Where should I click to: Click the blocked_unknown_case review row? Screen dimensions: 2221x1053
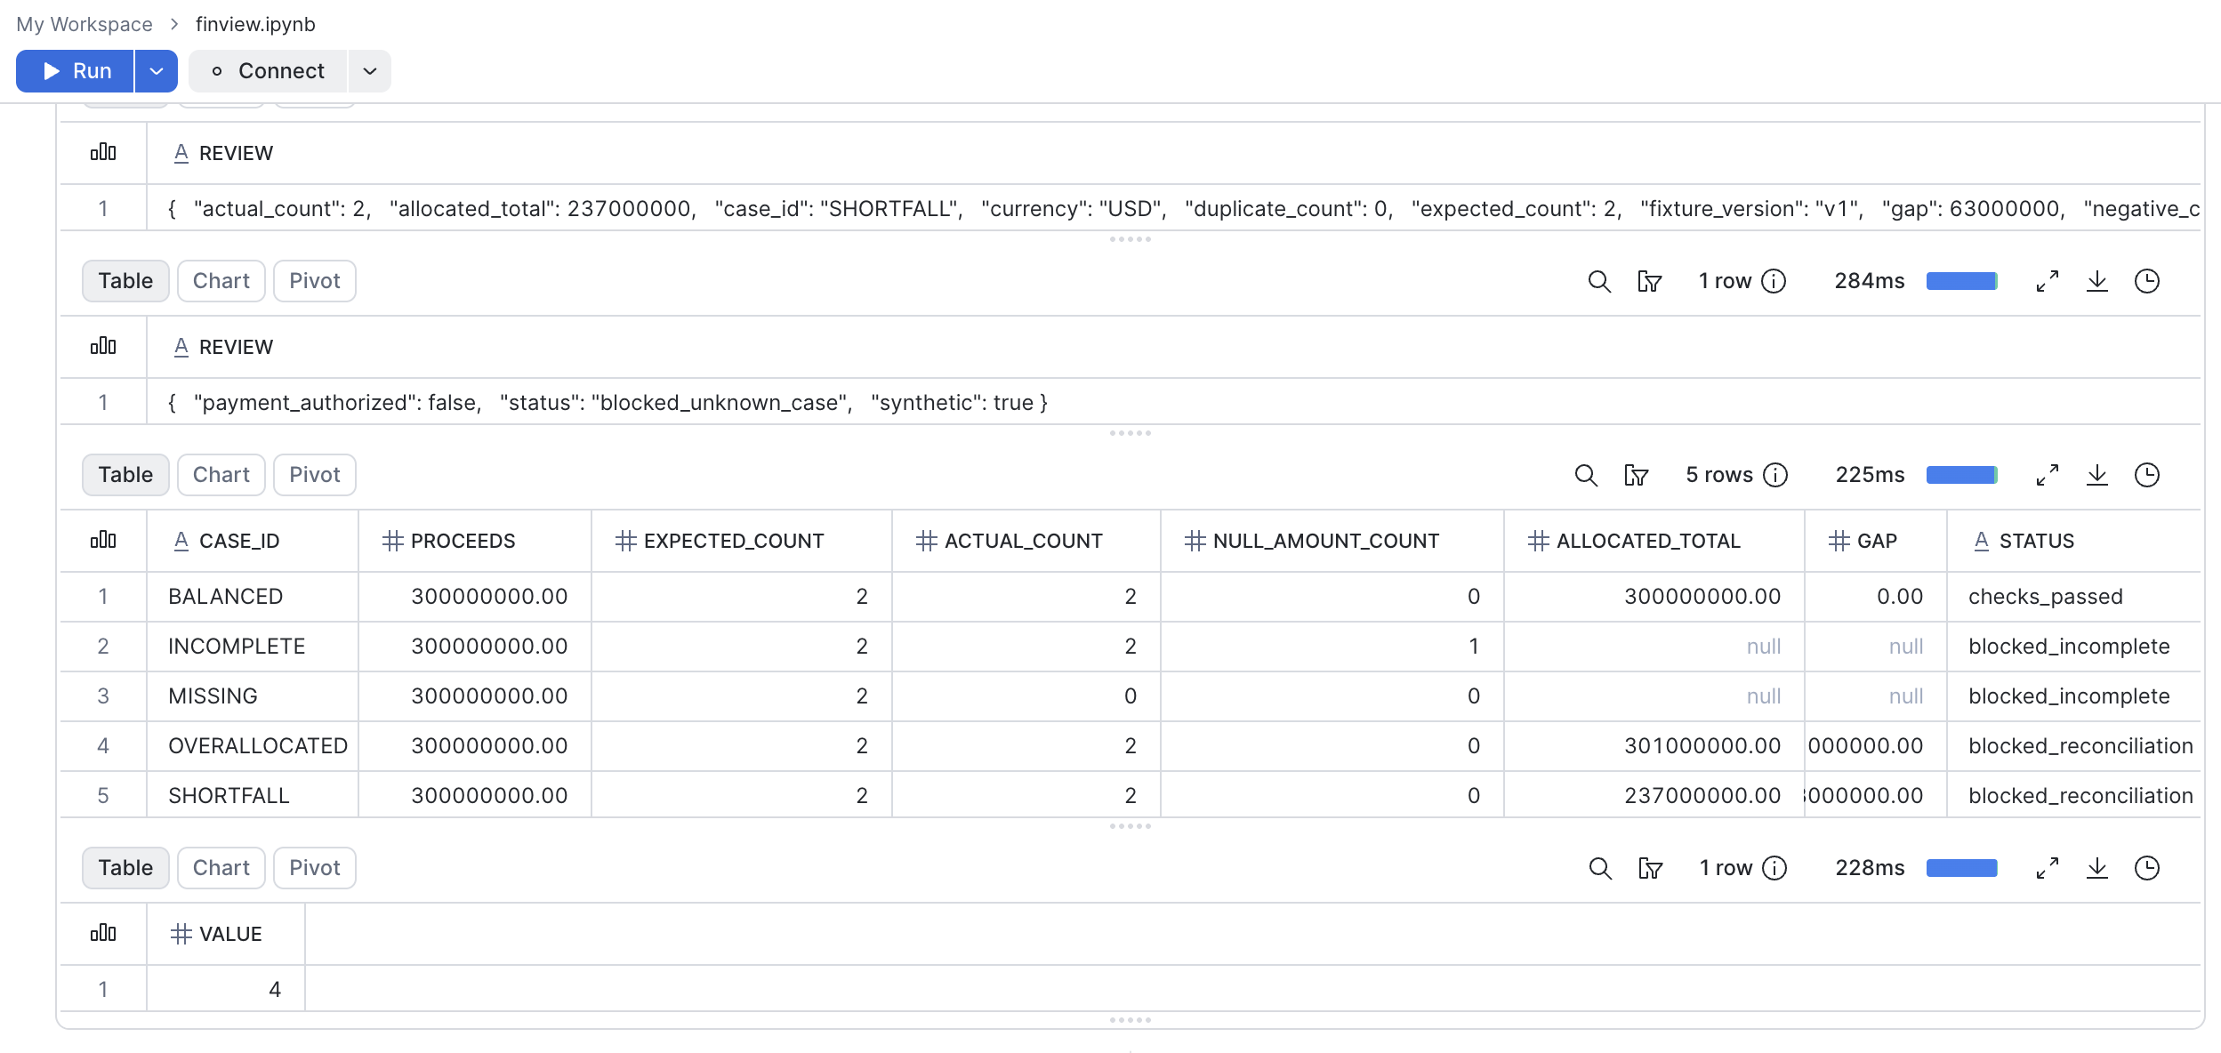(x=1130, y=402)
